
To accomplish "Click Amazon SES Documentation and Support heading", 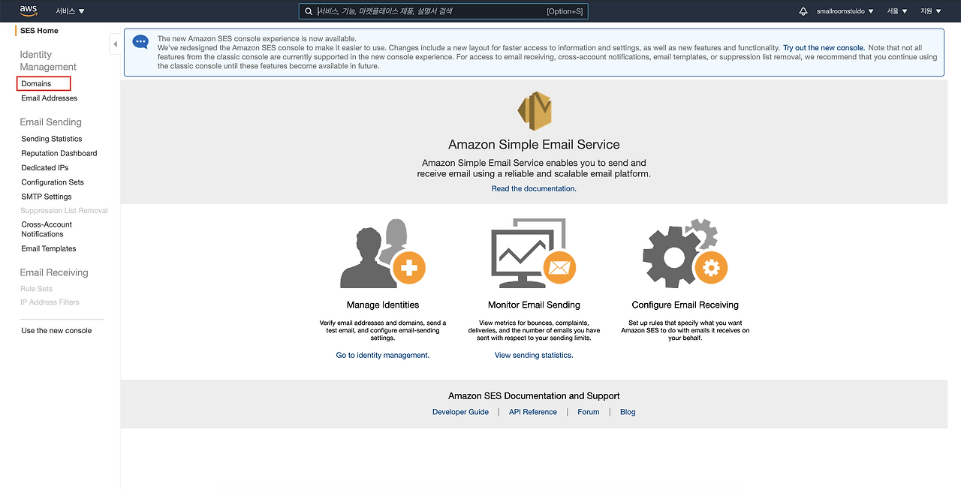I will [x=534, y=395].
